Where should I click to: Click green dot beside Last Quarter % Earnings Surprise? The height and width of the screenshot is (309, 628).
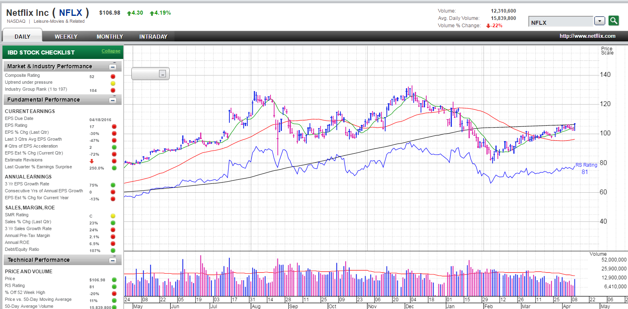pyautogui.click(x=114, y=168)
